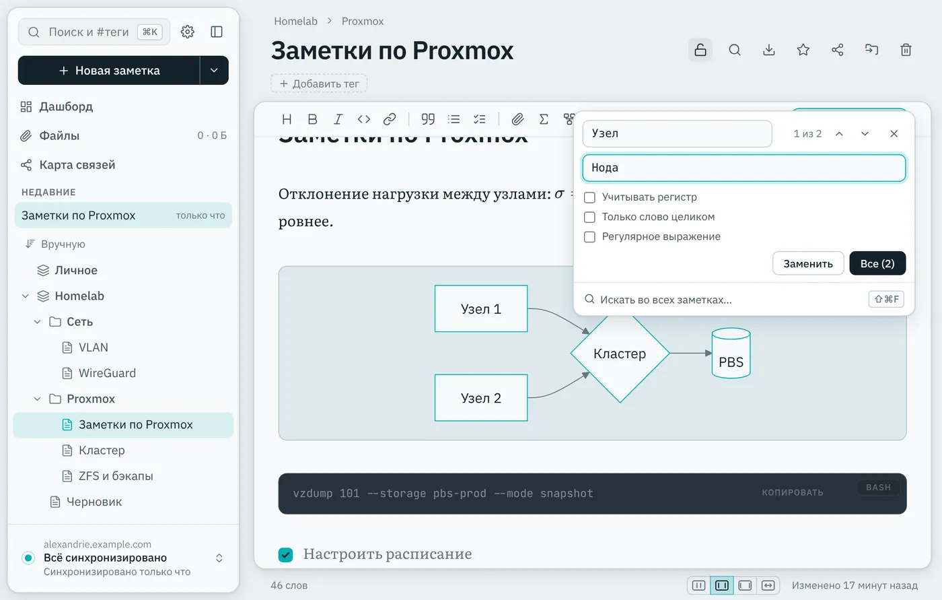Viewport: 942px width, 600px height.
Task: Open Карта связей in sidebar
Action: 123,165
